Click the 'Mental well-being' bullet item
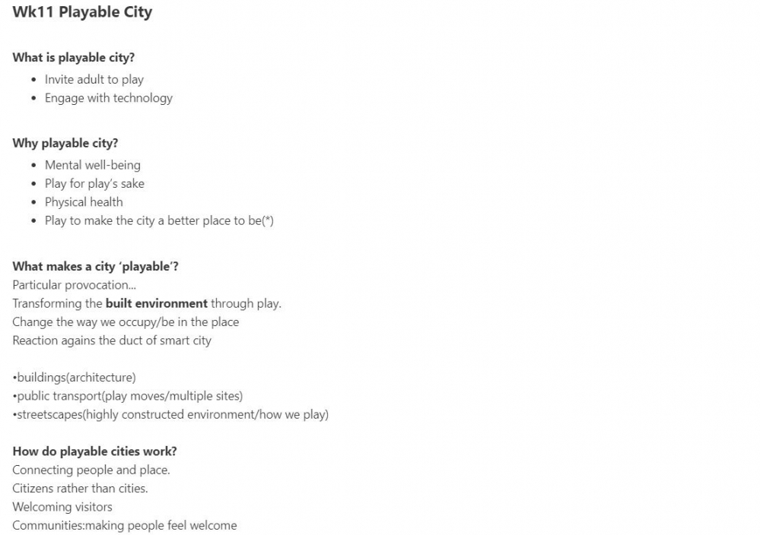 pos(93,165)
